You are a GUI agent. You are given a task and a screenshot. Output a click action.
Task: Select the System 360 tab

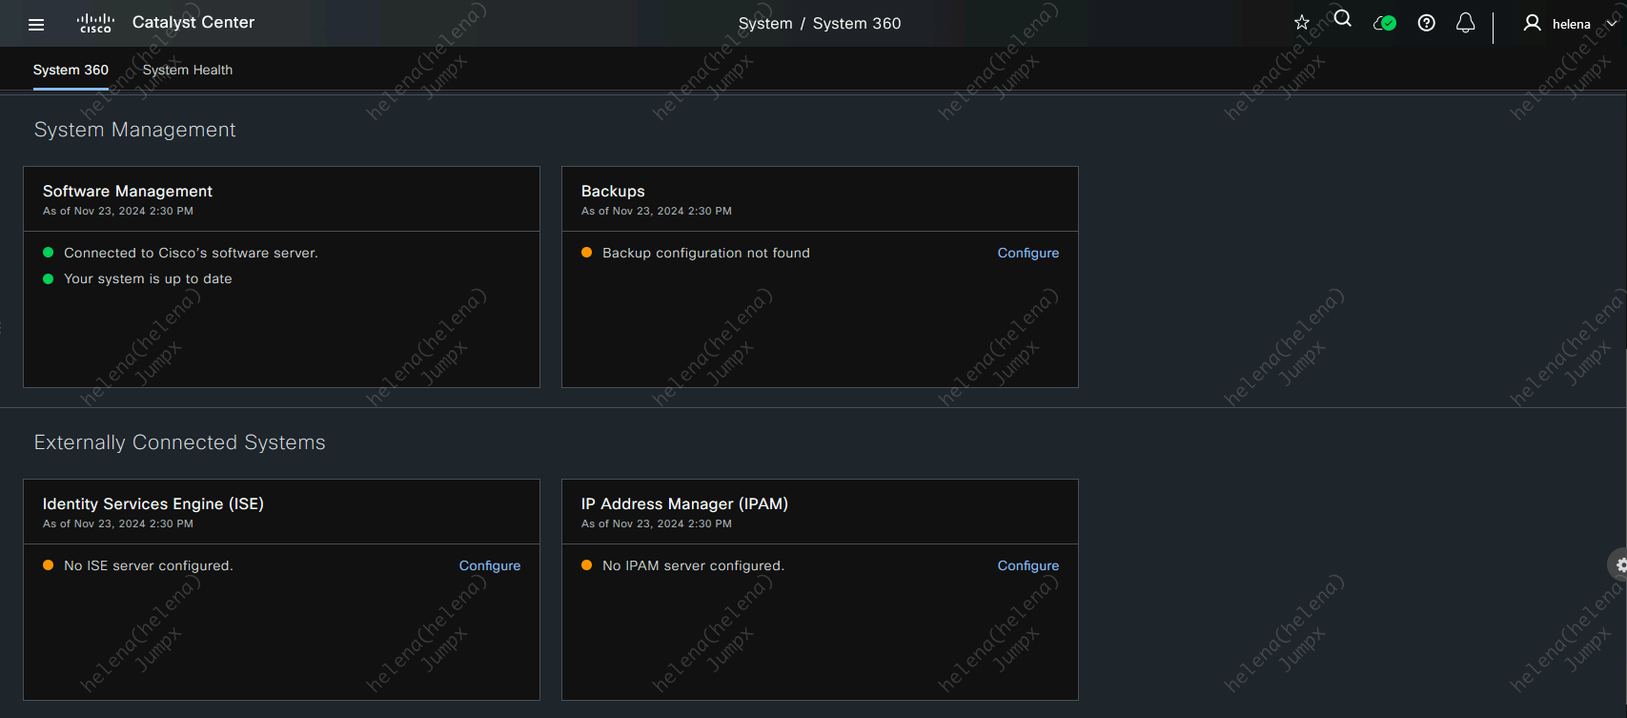tap(71, 70)
